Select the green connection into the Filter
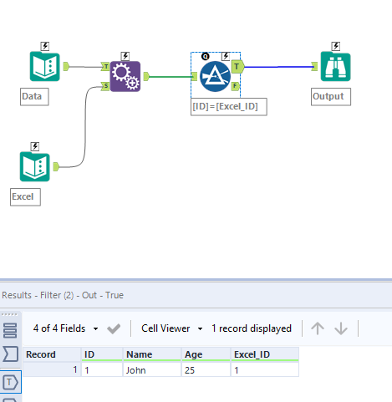The image size is (392, 402). pyautogui.click(x=171, y=77)
